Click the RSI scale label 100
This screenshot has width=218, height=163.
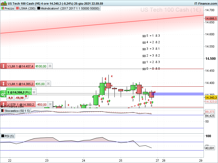point(208,136)
